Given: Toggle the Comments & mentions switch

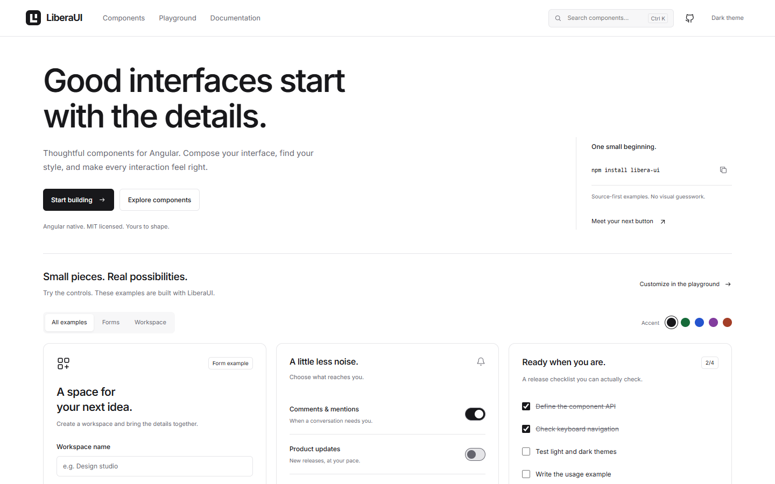Looking at the screenshot, I should [475, 414].
